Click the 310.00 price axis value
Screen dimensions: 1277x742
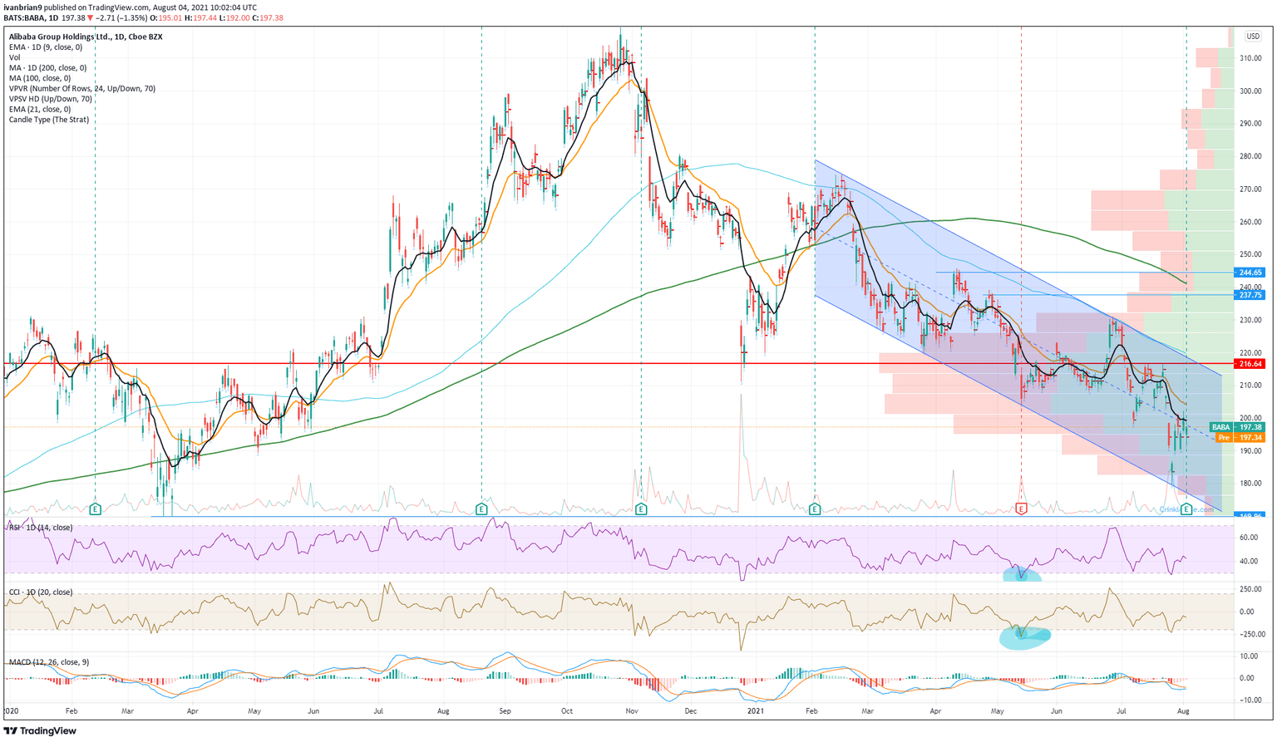(x=1251, y=59)
